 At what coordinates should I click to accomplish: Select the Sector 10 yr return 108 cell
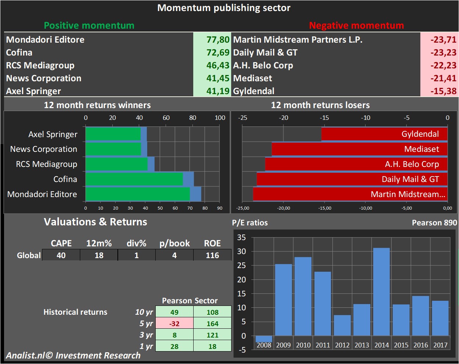click(212, 312)
